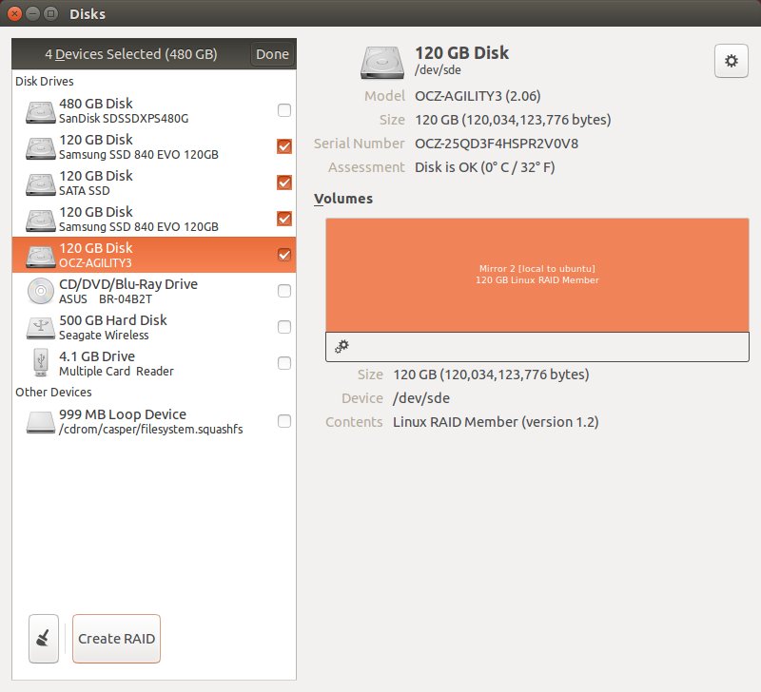
Task: Click the serial number OCZ-25QD3F4HSPR2V0V8
Action: (497, 144)
